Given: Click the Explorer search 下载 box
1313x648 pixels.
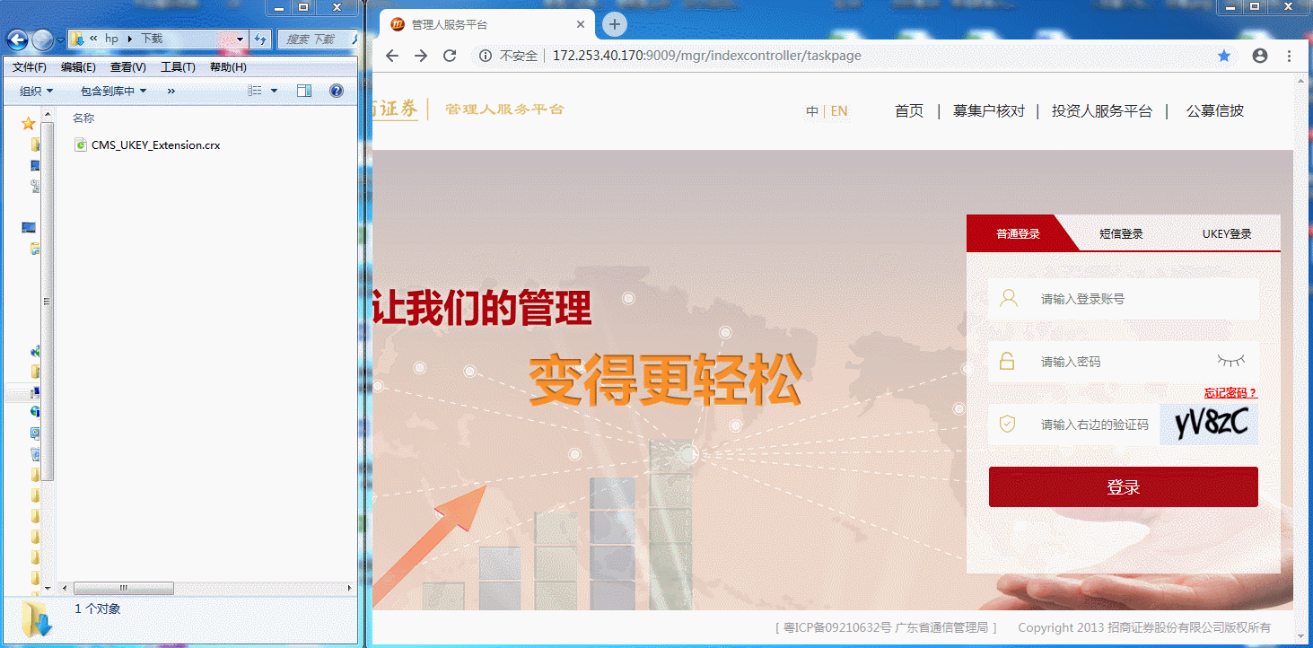Looking at the screenshot, I should pos(316,39).
